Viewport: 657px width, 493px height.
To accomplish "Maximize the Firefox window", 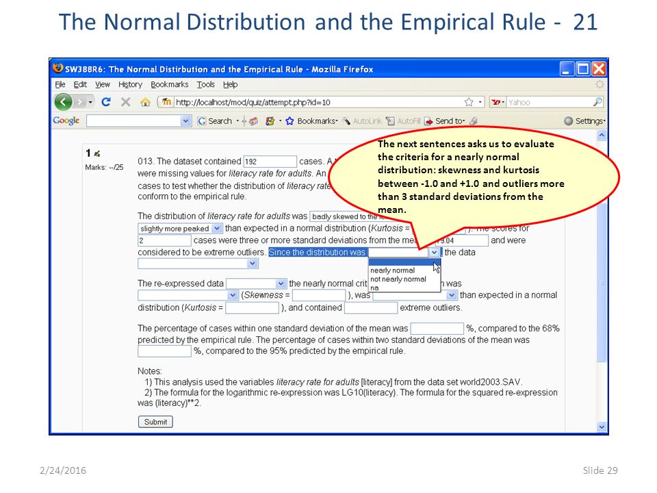I will [x=582, y=68].
